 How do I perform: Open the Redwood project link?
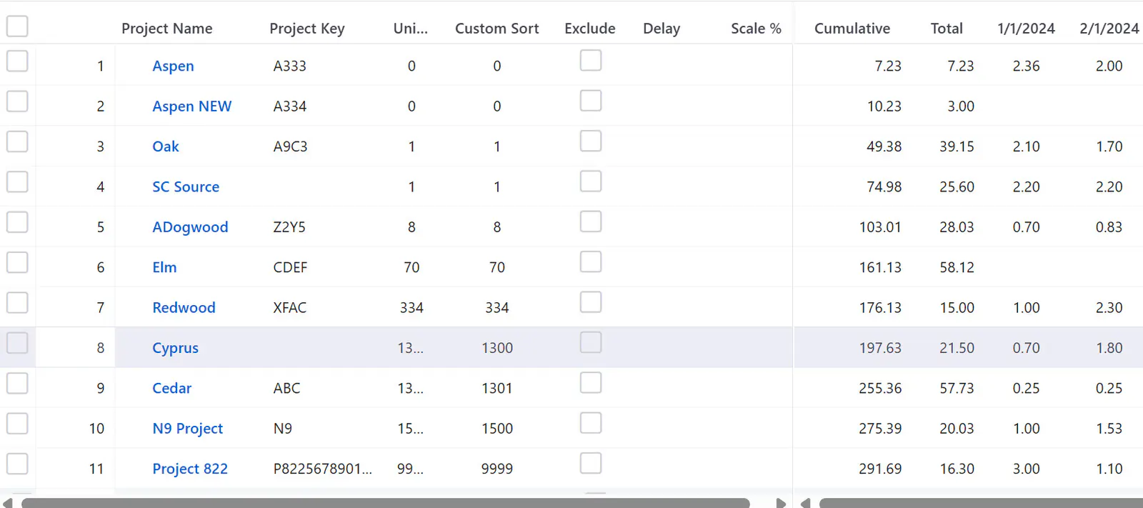tap(184, 308)
